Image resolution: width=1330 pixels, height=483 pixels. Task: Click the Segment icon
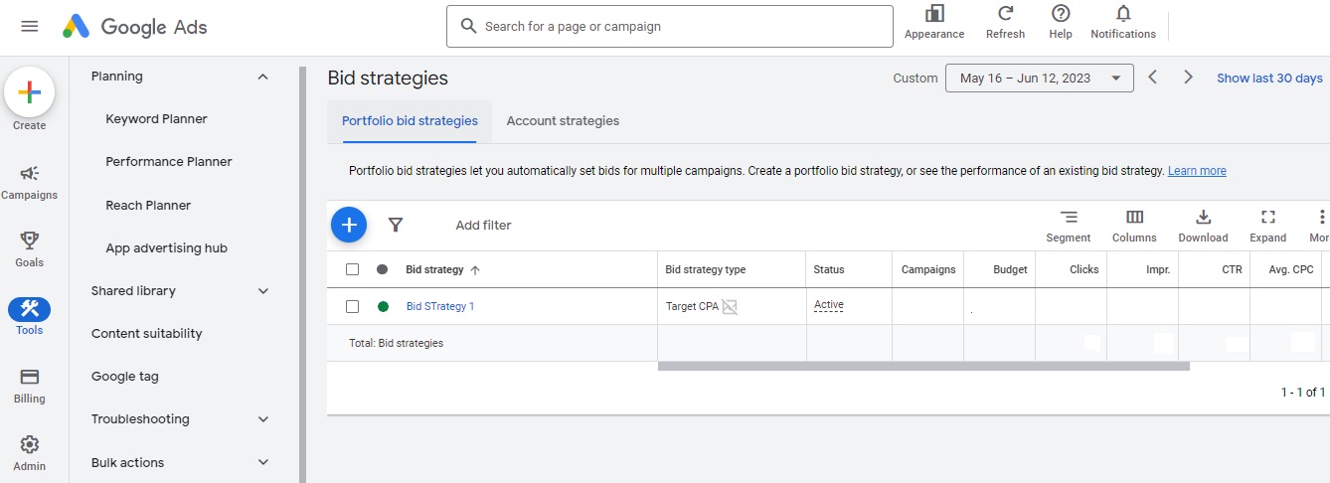click(x=1069, y=218)
